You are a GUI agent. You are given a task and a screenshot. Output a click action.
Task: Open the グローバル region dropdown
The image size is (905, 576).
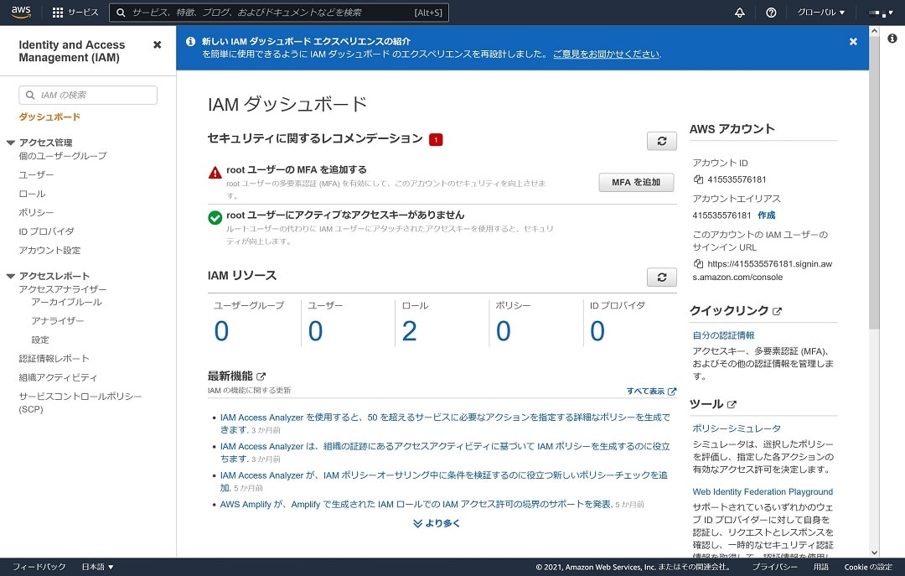pos(820,12)
